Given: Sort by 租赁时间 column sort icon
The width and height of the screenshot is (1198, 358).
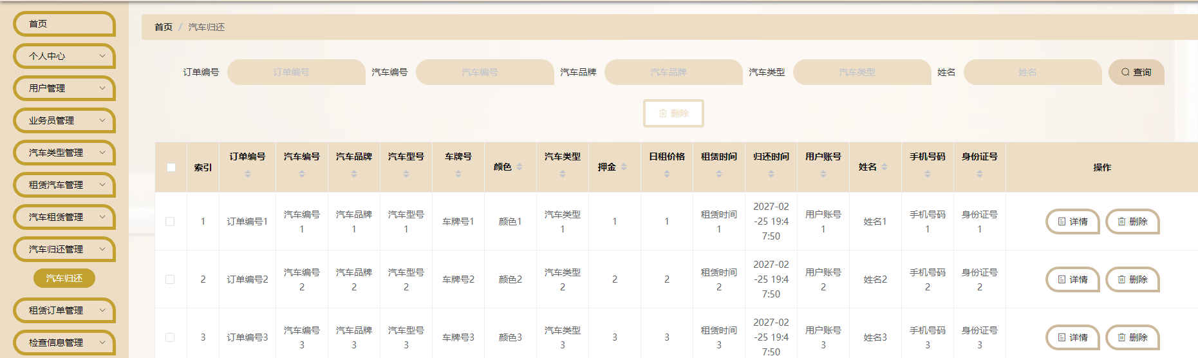Looking at the screenshot, I should tap(719, 174).
